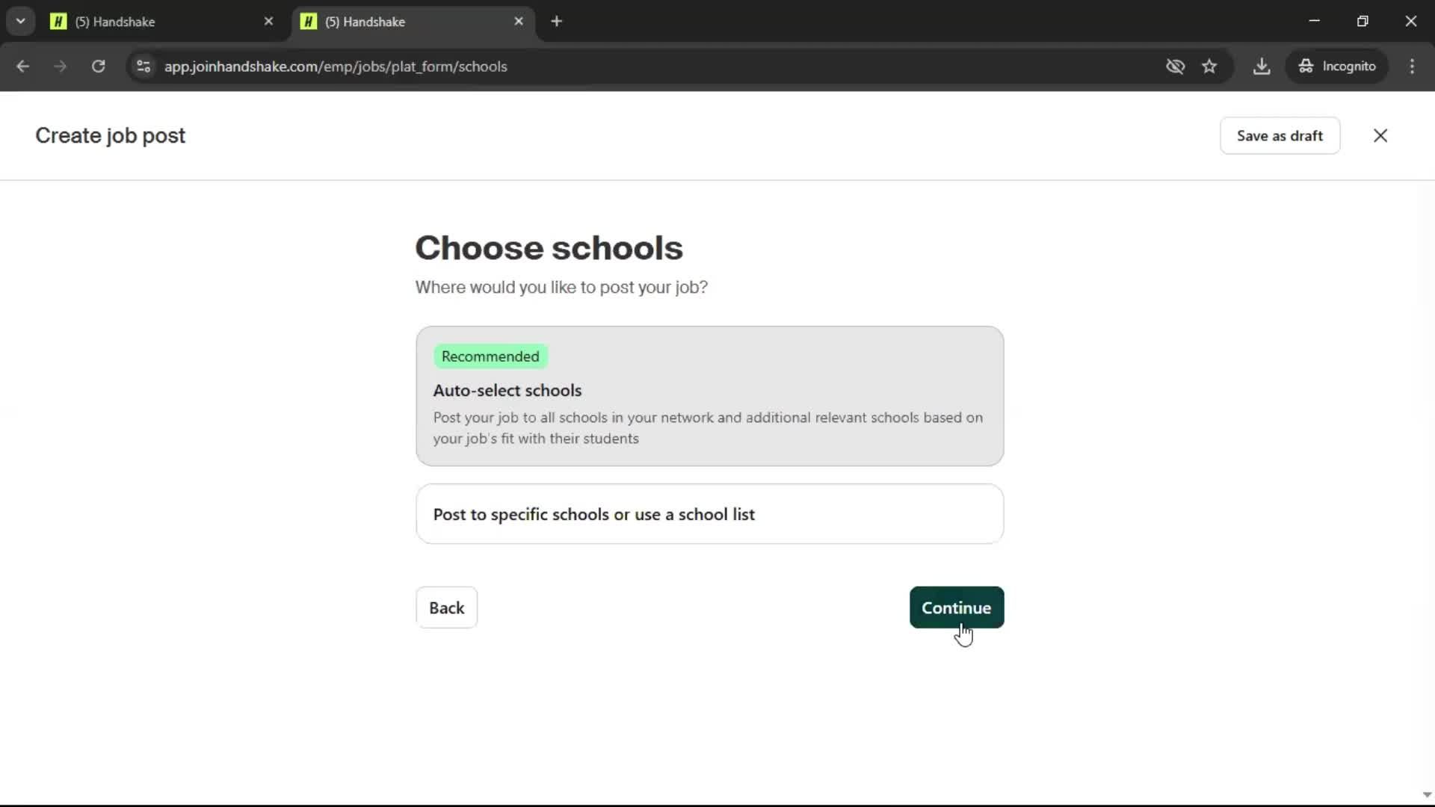Switch to the first Handshake tab
This screenshot has width=1435, height=807.
click(163, 22)
